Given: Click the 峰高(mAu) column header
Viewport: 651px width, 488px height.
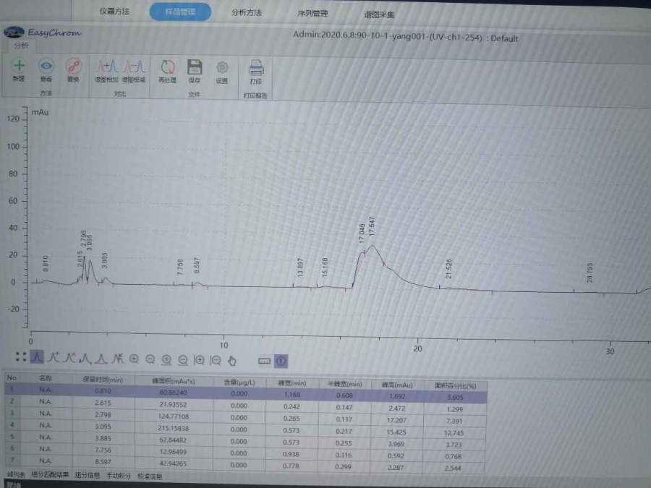Looking at the screenshot, I should pos(397,385).
